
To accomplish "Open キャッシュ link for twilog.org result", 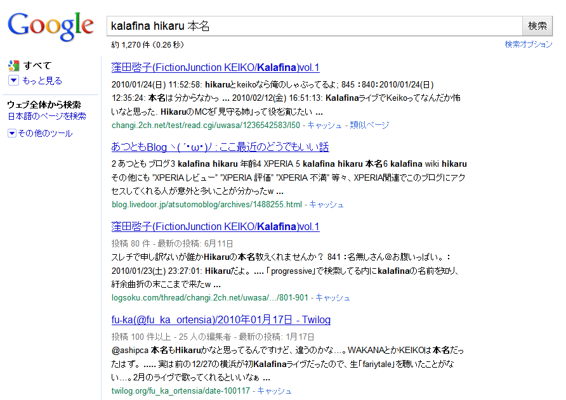I will click(274, 390).
